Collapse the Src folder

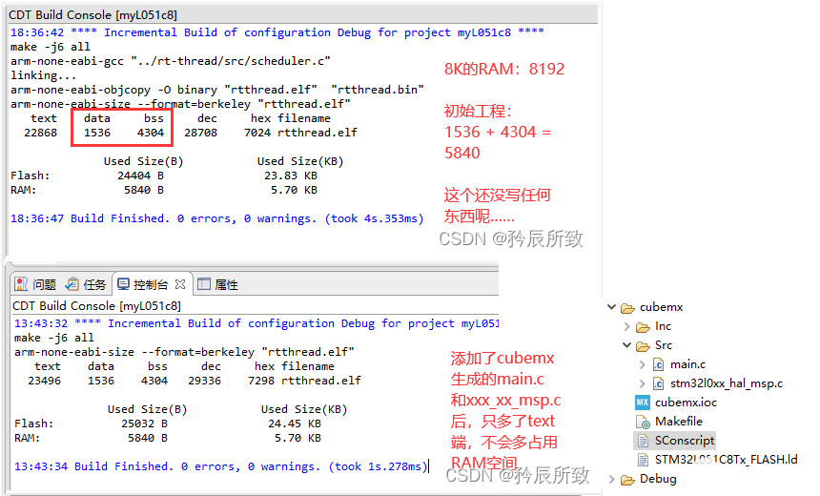tap(627, 345)
